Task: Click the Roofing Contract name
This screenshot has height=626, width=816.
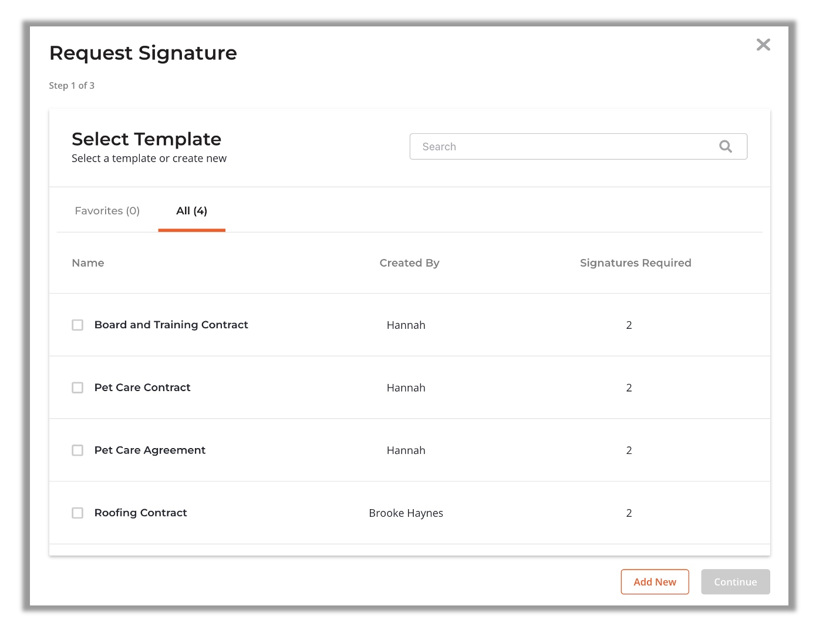Action: 141,513
